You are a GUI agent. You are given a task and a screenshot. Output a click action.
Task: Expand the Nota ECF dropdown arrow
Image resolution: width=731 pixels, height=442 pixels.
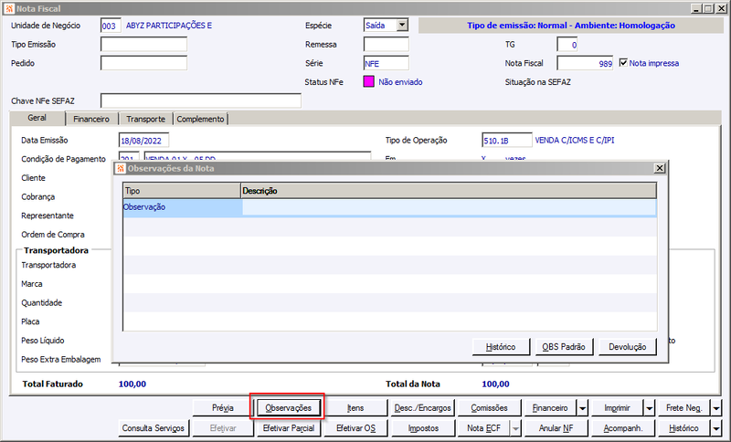pos(515,428)
